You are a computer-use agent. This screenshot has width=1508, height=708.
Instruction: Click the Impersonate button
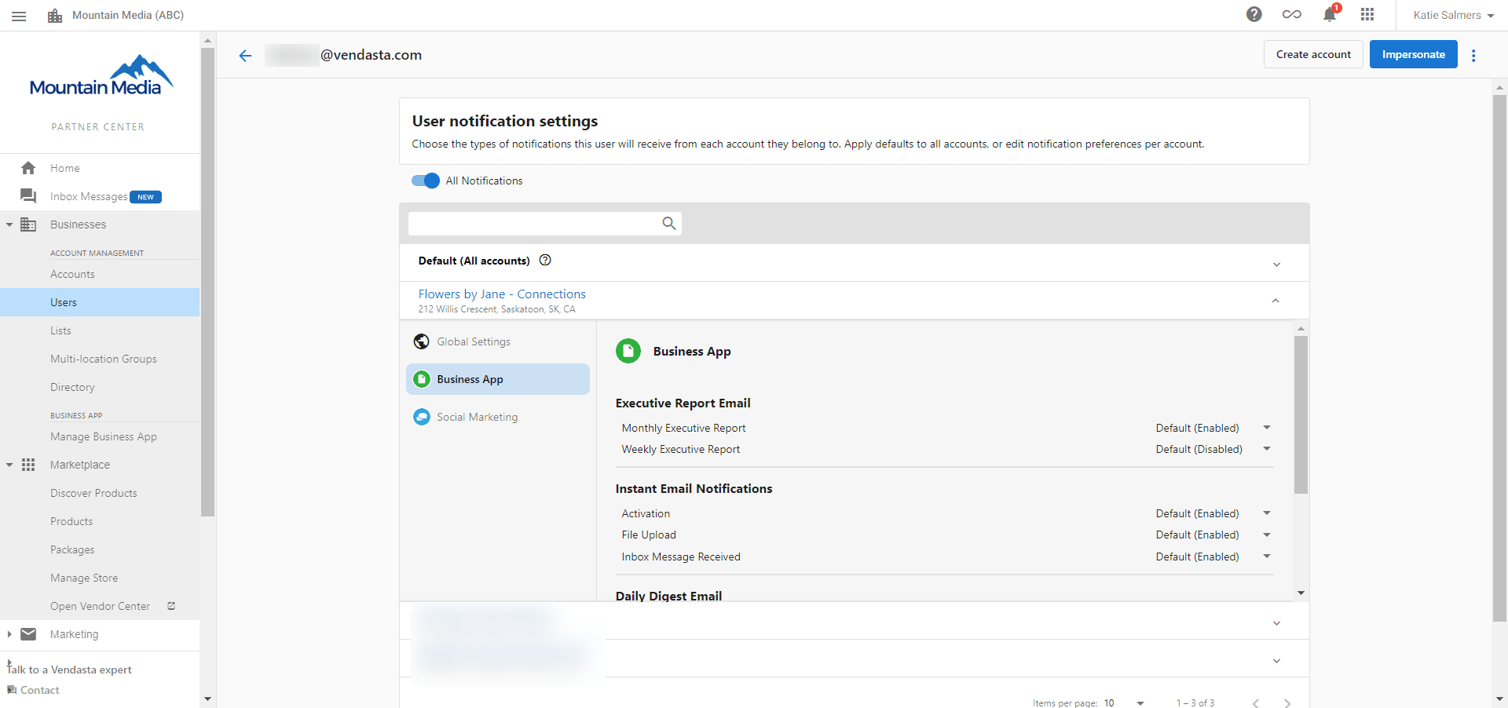click(1412, 54)
